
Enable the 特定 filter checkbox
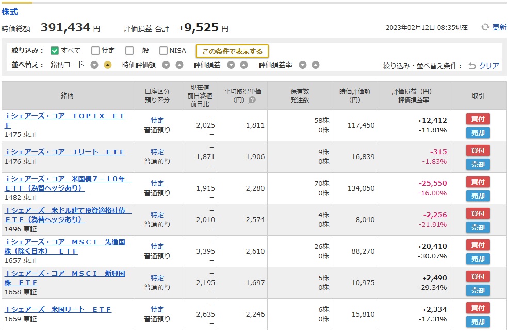click(95, 51)
